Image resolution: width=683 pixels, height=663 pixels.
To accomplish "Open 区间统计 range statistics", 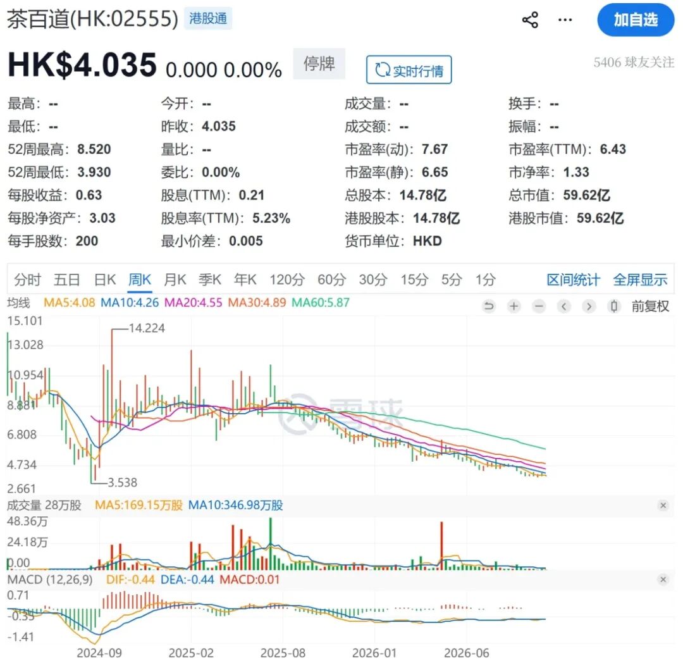I will coord(573,280).
